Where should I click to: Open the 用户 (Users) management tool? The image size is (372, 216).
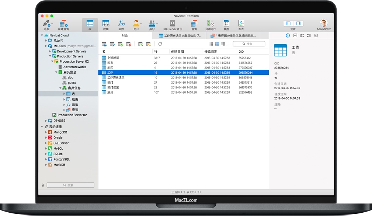click(136, 23)
